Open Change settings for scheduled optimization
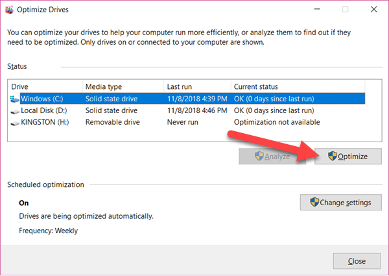The image size is (389, 276). [340, 202]
